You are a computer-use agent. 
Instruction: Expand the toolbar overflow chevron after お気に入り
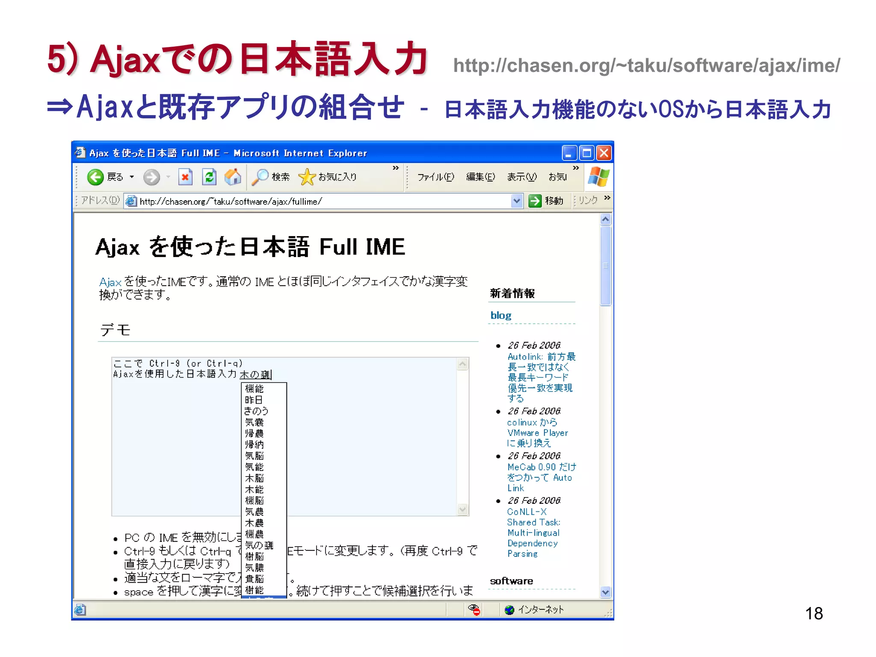click(x=396, y=168)
